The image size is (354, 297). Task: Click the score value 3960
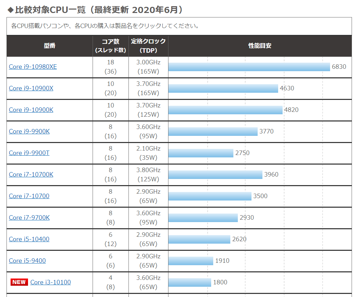(x=271, y=175)
